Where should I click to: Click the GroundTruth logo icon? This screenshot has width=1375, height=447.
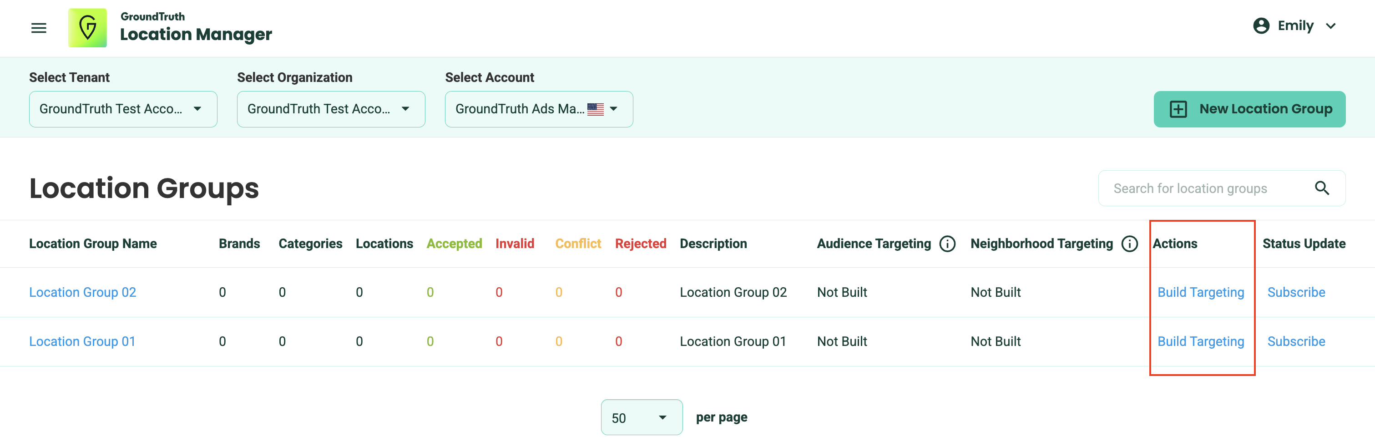point(87,28)
